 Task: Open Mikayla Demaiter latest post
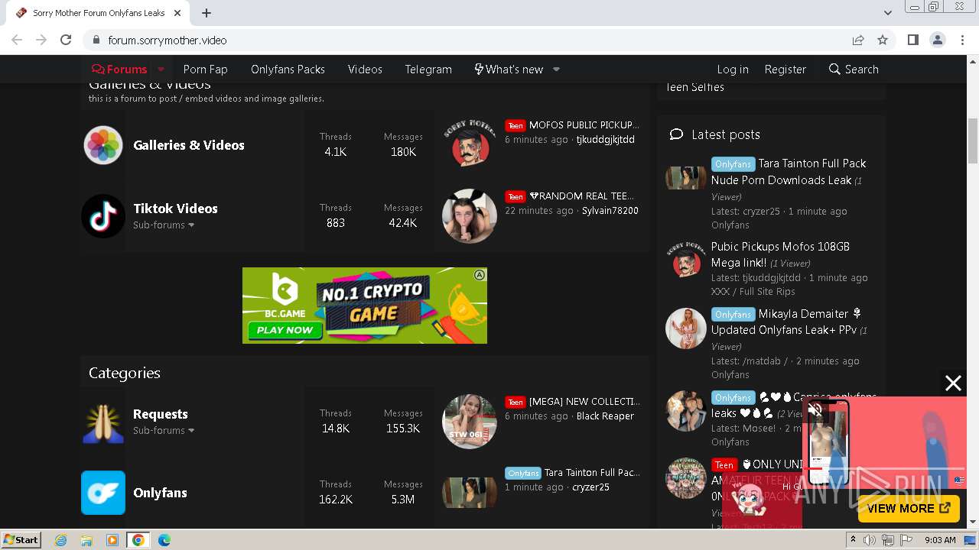click(x=787, y=322)
